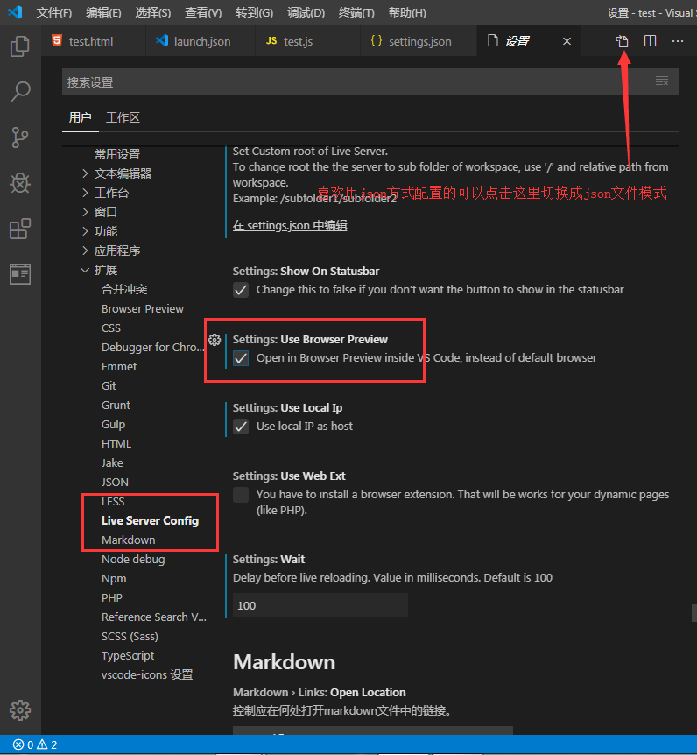Uncheck the Use Browser Preview checkbox
Screen dimensions: 697x755
click(x=241, y=358)
